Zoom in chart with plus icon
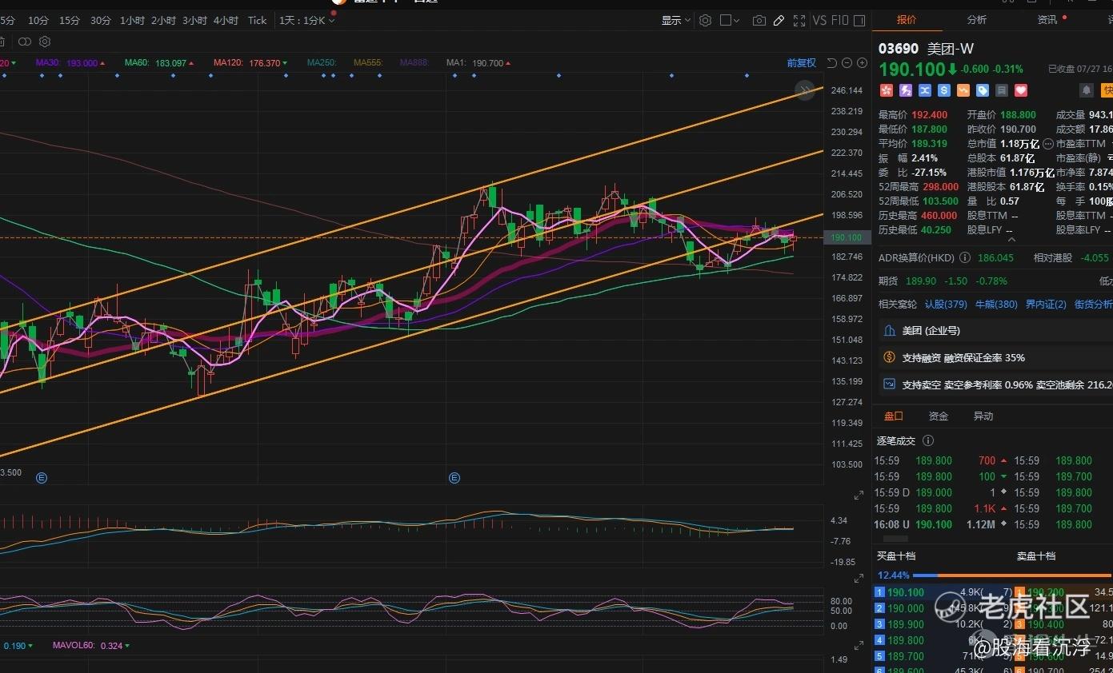Screen dimensions: 1113x673 point(862,63)
